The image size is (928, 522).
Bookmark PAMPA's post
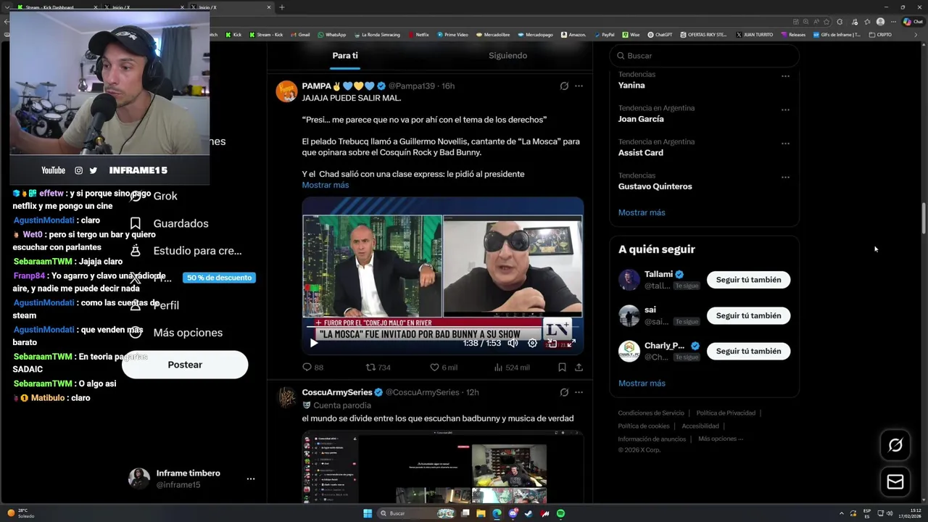tap(562, 368)
